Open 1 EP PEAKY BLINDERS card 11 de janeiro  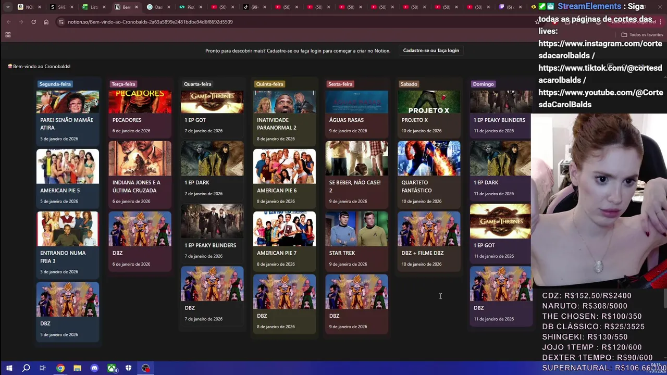tap(500, 114)
